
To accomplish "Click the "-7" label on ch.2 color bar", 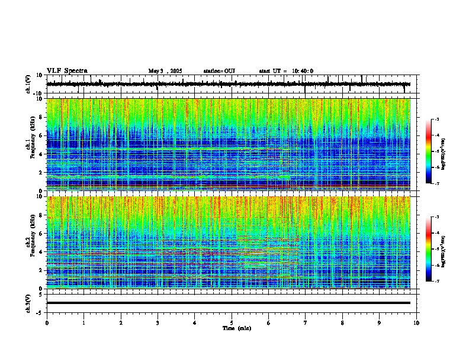I will pyautogui.click(x=437, y=281).
